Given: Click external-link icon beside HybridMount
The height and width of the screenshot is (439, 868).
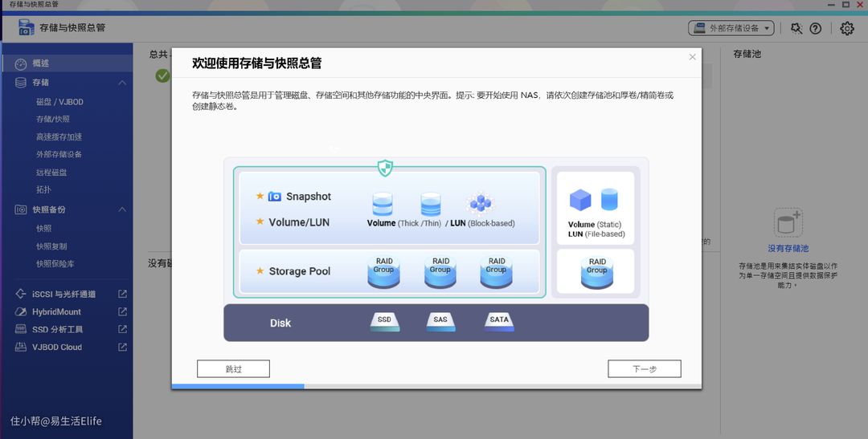Looking at the screenshot, I should click(x=122, y=312).
